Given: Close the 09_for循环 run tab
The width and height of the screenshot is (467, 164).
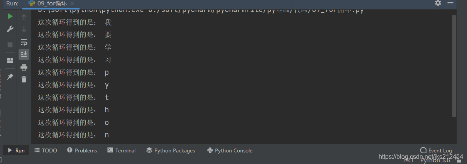Looking at the screenshot, I should pyautogui.click(x=72, y=3).
